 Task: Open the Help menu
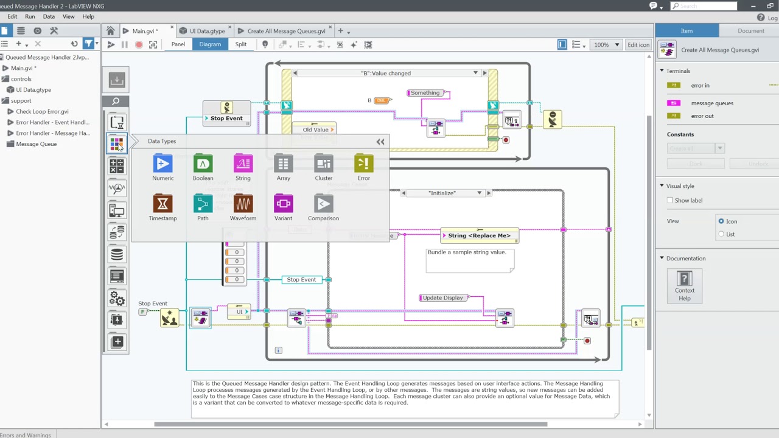88,16
